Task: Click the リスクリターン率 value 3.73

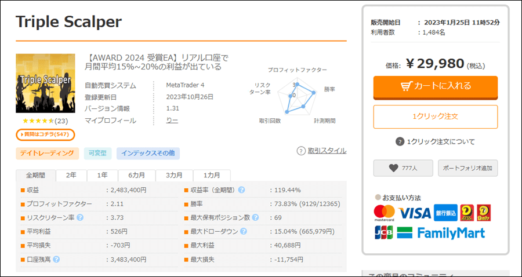Action: click(x=117, y=218)
